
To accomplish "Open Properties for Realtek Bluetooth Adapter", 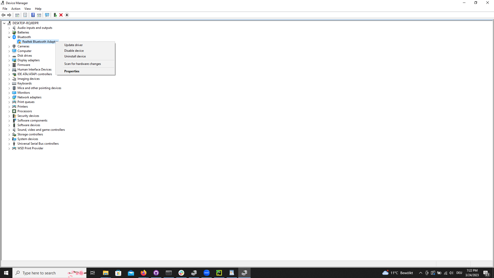I will [72, 71].
